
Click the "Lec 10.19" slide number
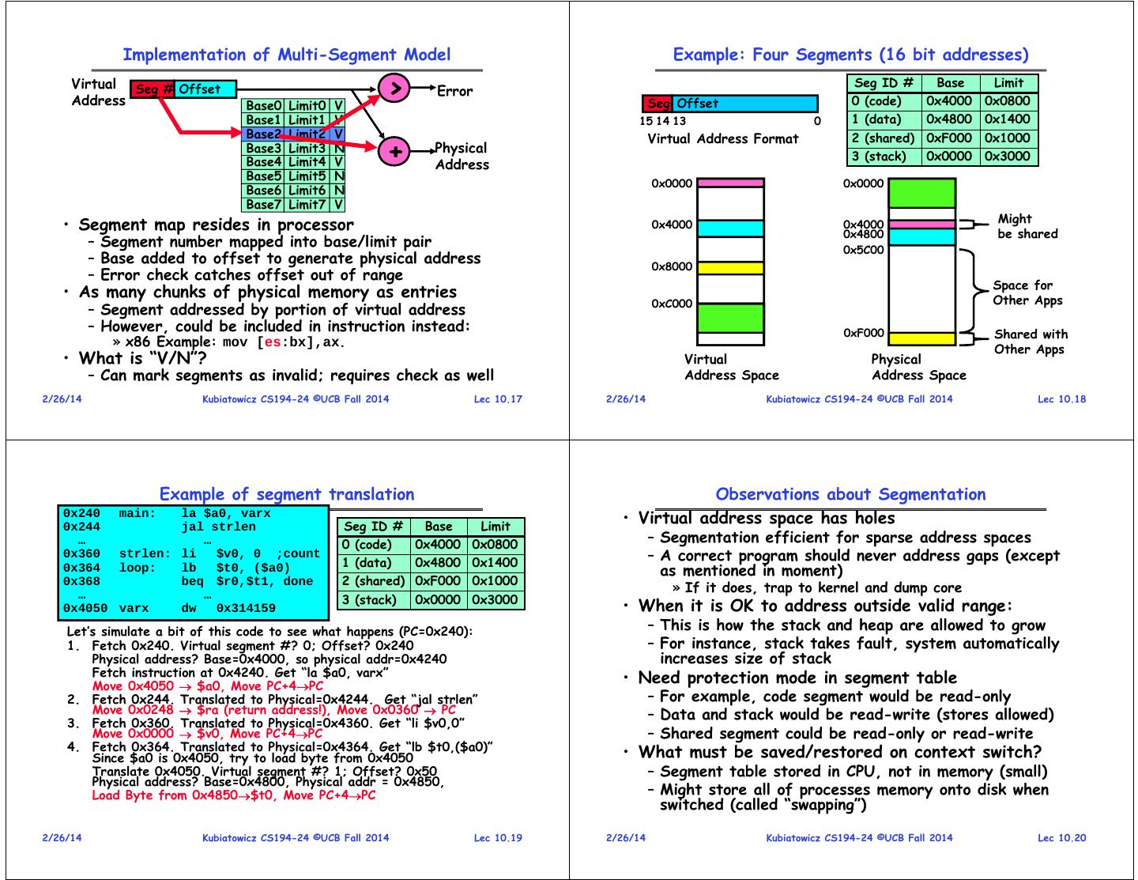tap(498, 838)
